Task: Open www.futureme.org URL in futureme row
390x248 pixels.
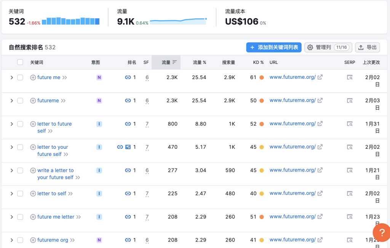Action: click(292, 100)
